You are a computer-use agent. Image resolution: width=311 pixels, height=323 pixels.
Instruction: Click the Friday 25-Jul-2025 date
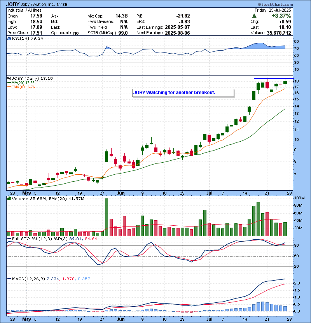273,10
